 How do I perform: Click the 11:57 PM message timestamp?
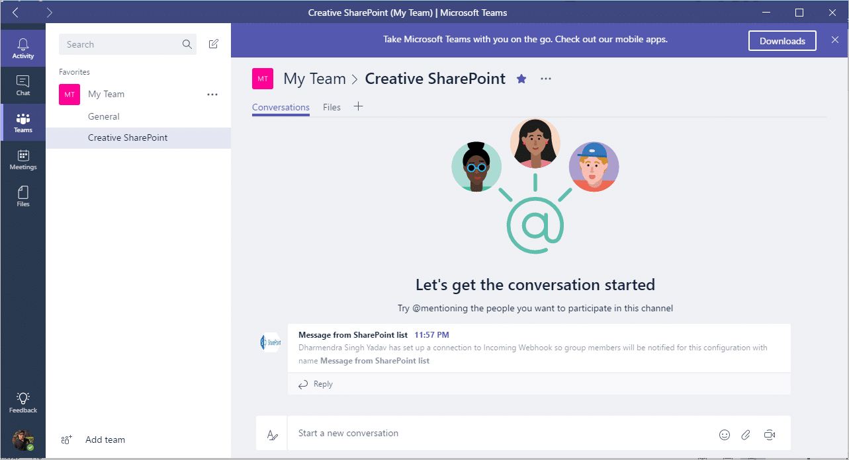click(x=431, y=335)
